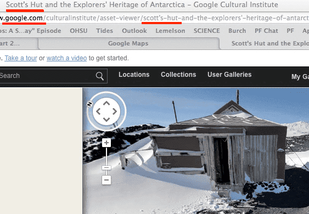Pan the street view left arrow
This screenshot has width=309, height=214.
click(98, 111)
